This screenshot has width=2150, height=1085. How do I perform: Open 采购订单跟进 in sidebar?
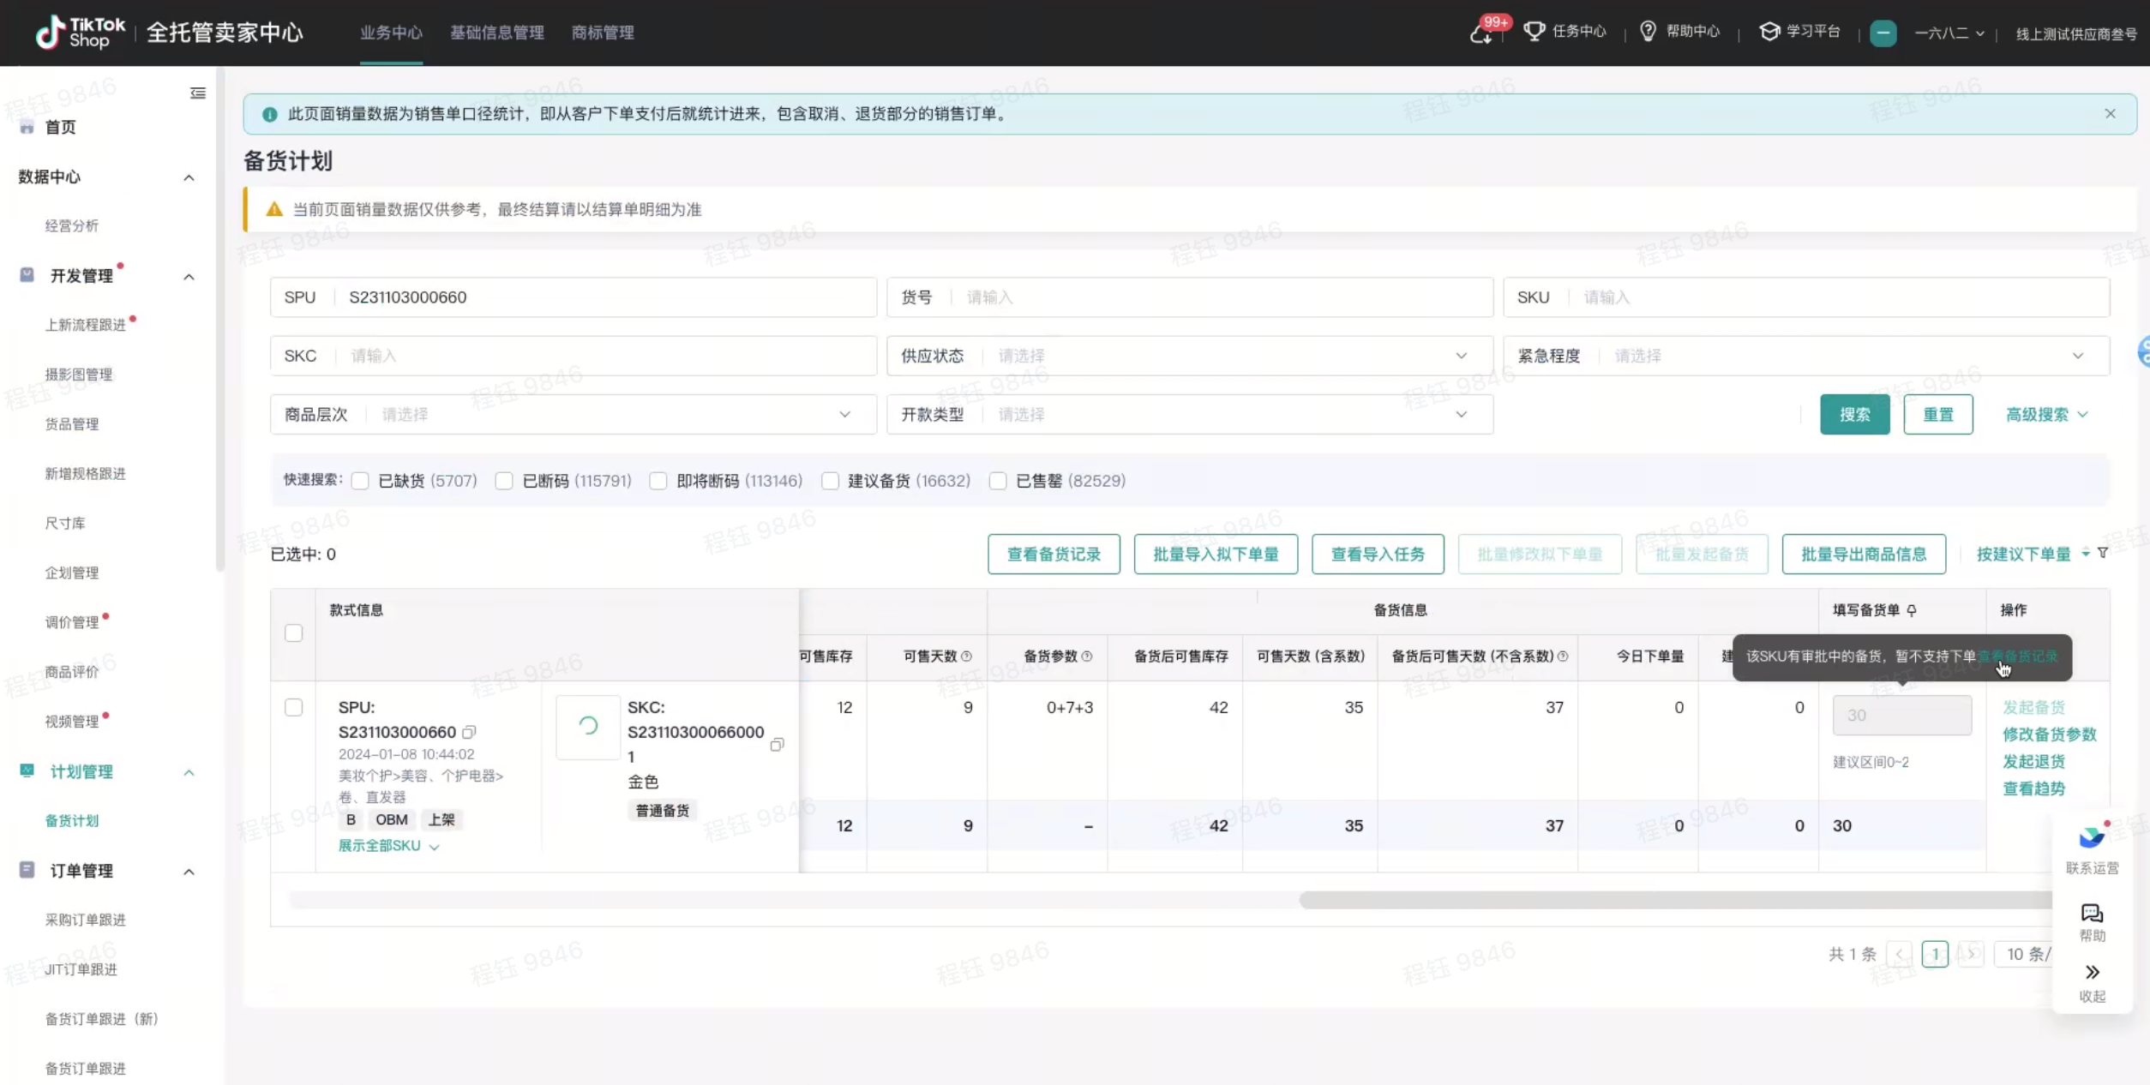tap(86, 920)
